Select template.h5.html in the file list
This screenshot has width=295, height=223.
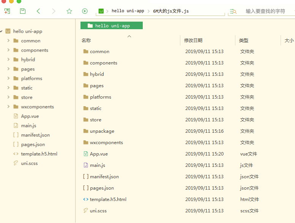(x=108, y=199)
